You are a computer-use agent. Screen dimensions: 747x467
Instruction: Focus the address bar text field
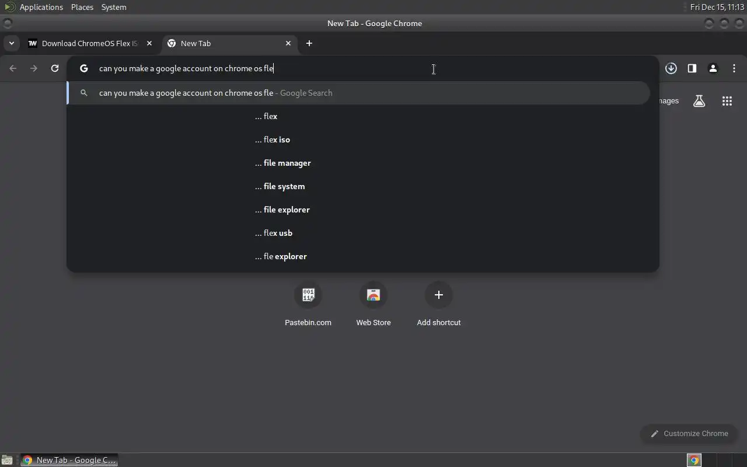[x=362, y=68]
